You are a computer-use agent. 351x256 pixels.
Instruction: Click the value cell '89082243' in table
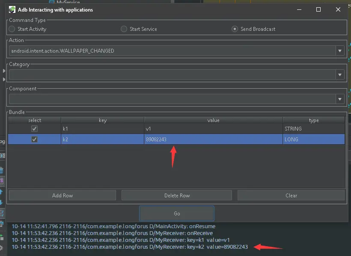213,139
